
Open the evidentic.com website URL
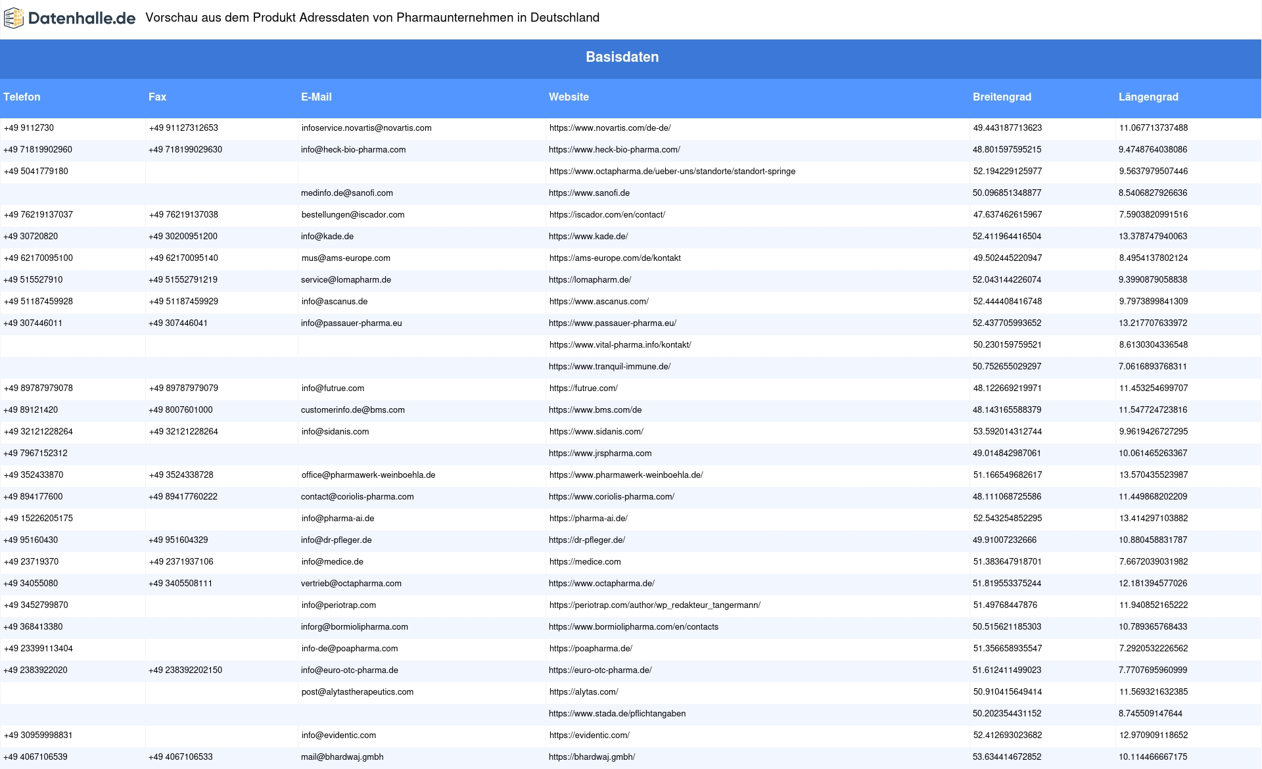(x=590, y=735)
